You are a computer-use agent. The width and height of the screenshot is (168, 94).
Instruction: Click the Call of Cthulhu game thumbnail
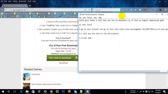coord(27,86)
